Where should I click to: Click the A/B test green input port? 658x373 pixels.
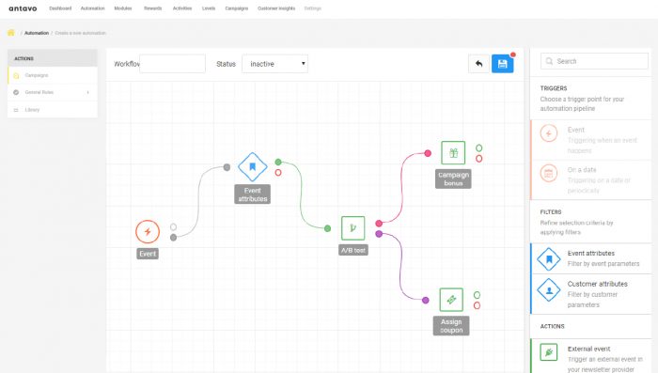coord(327,228)
